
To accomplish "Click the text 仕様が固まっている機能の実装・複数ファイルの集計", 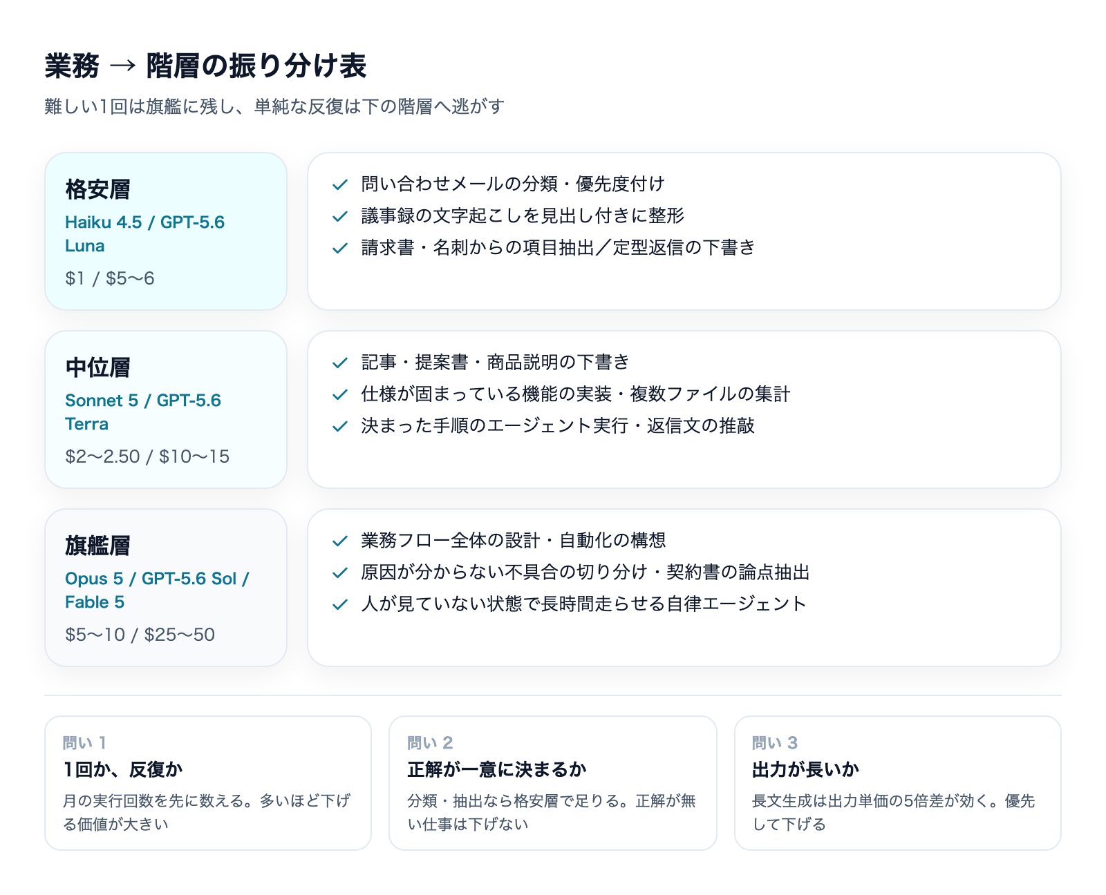I will 576,394.
